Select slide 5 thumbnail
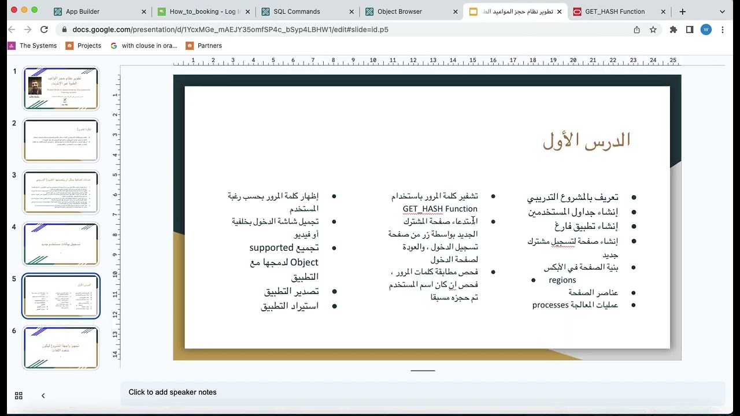 [x=61, y=296]
